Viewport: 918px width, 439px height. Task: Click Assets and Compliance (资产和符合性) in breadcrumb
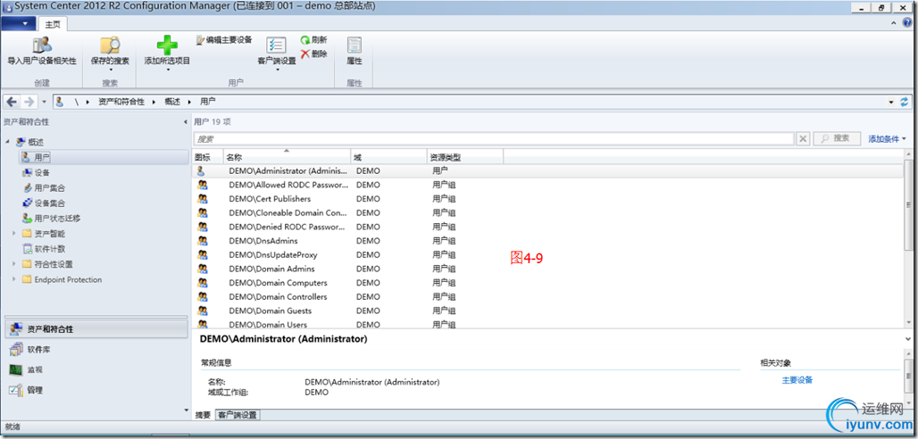[x=121, y=102]
